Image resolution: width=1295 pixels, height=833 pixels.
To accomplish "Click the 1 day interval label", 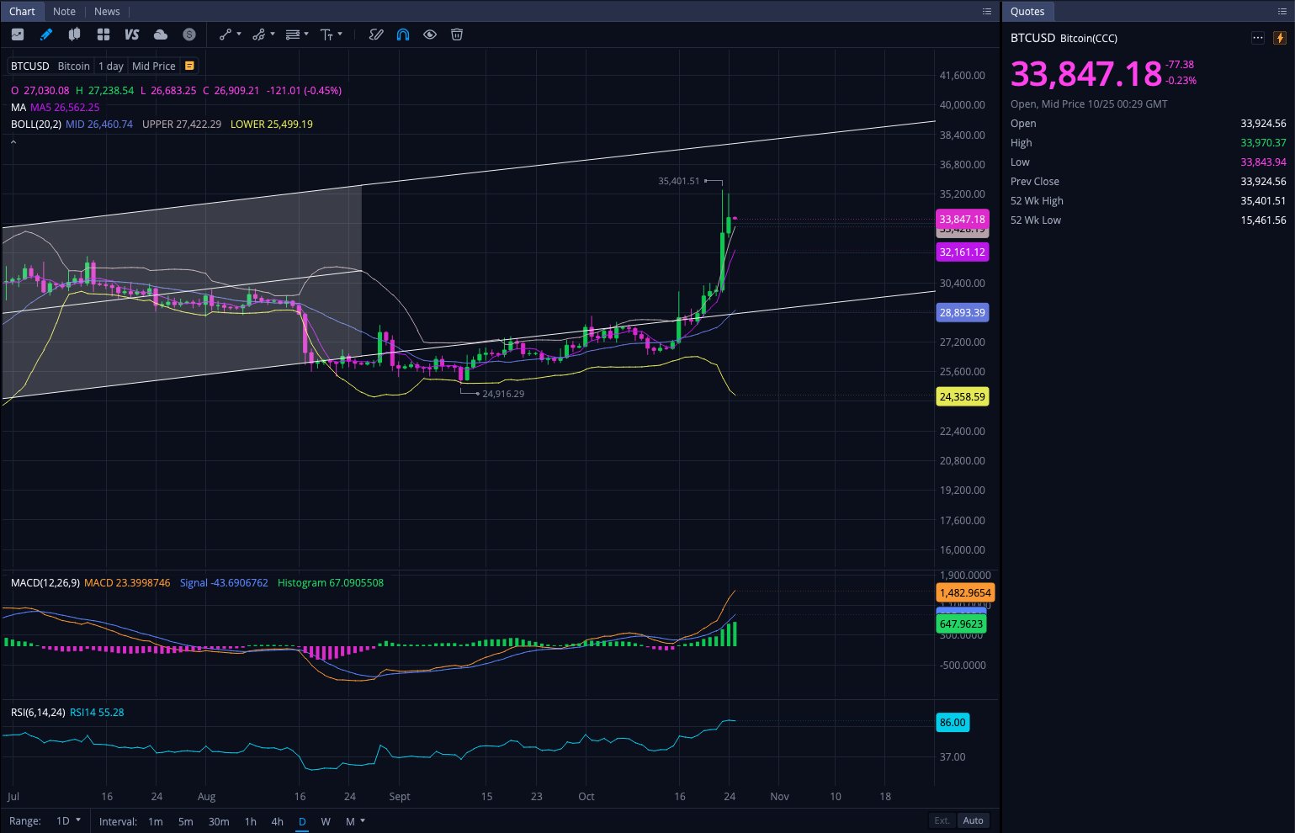I will (x=111, y=66).
